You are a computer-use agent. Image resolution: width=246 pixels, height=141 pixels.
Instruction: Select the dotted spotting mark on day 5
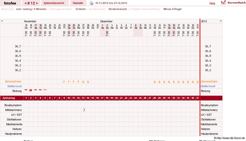click(x=45, y=90)
